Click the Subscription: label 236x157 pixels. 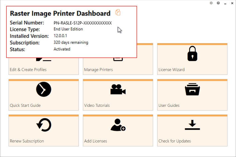(25, 43)
